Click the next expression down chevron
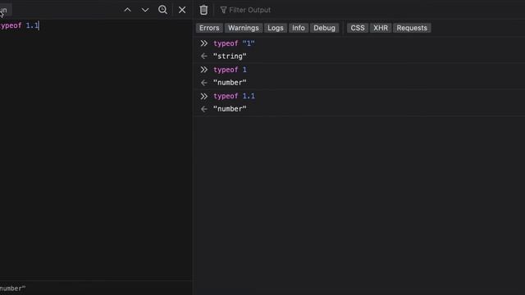 tap(145, 10)
